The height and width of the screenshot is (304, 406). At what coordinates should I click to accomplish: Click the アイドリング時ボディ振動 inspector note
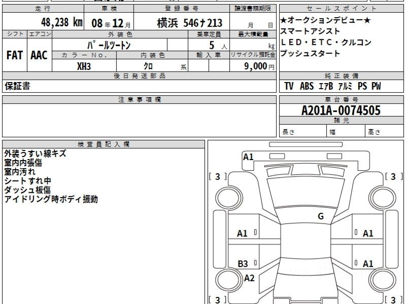coord(51,199)
